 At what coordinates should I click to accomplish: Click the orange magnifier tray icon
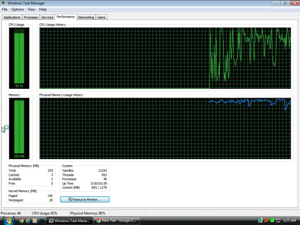point(266,221)
